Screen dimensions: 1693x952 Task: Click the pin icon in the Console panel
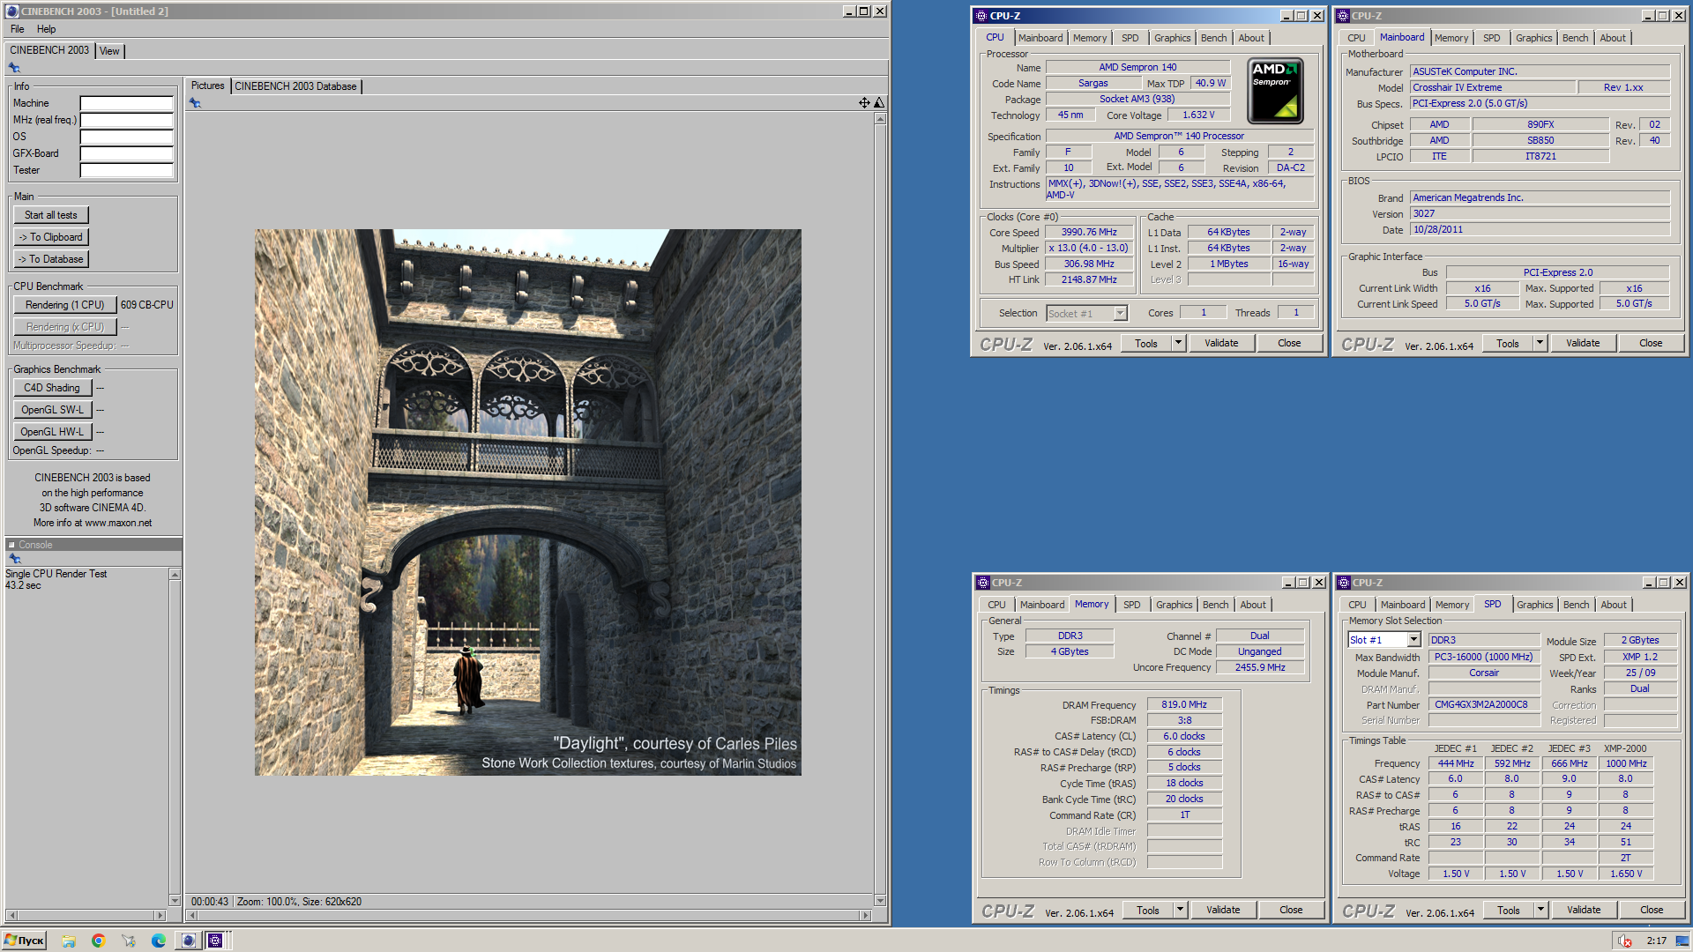14,559
